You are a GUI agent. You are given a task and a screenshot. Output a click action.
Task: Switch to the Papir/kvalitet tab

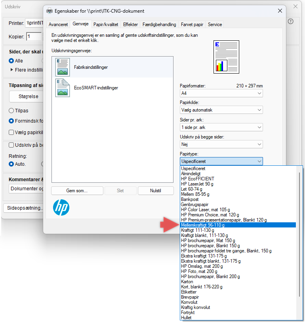pyautogui.click(x=106, y=25)
